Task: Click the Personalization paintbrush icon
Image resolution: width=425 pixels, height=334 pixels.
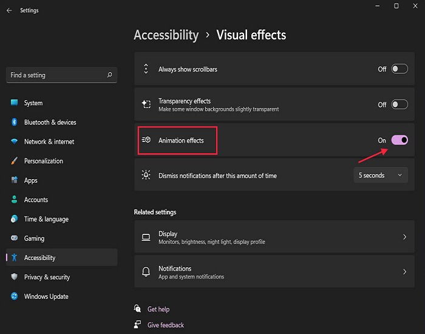Action: (x=15, y=161)
